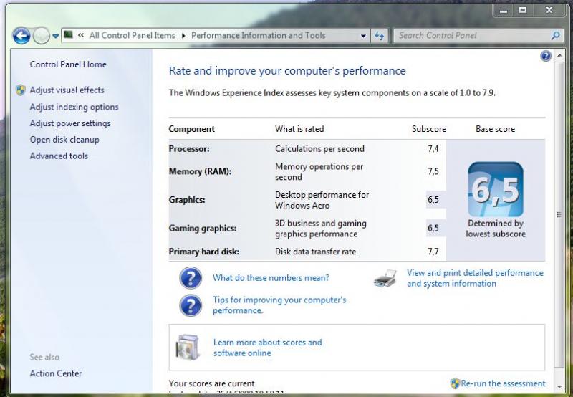Click Re-run the assessment
Image resolution: width=573 pixels, height=397 pixels.
[503, 383]
